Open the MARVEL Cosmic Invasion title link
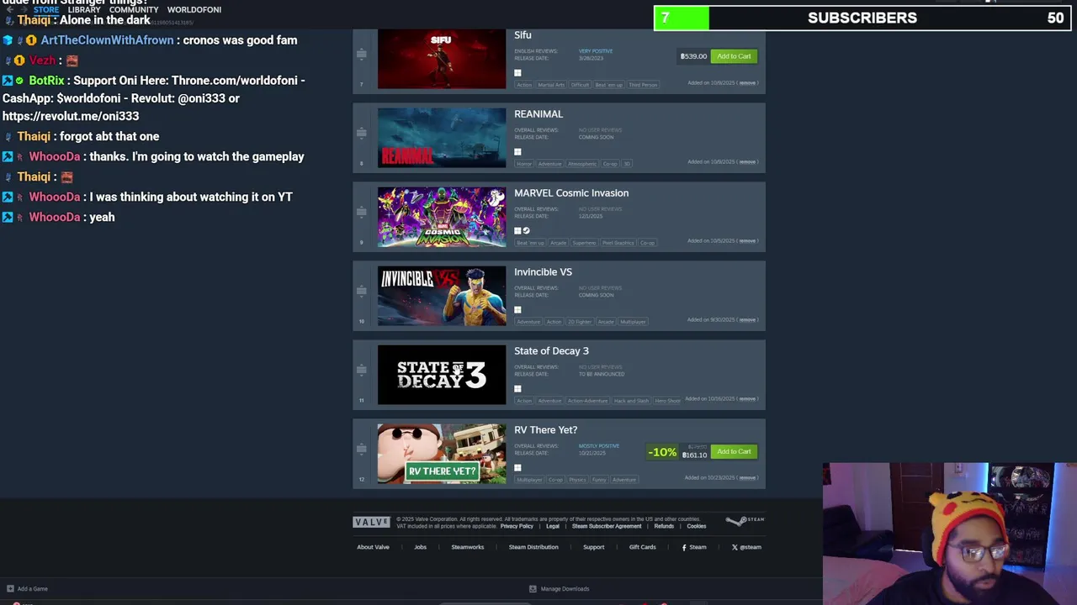Image resolution: width=1077 pixels, height=605 pixels. pos(571,193)
